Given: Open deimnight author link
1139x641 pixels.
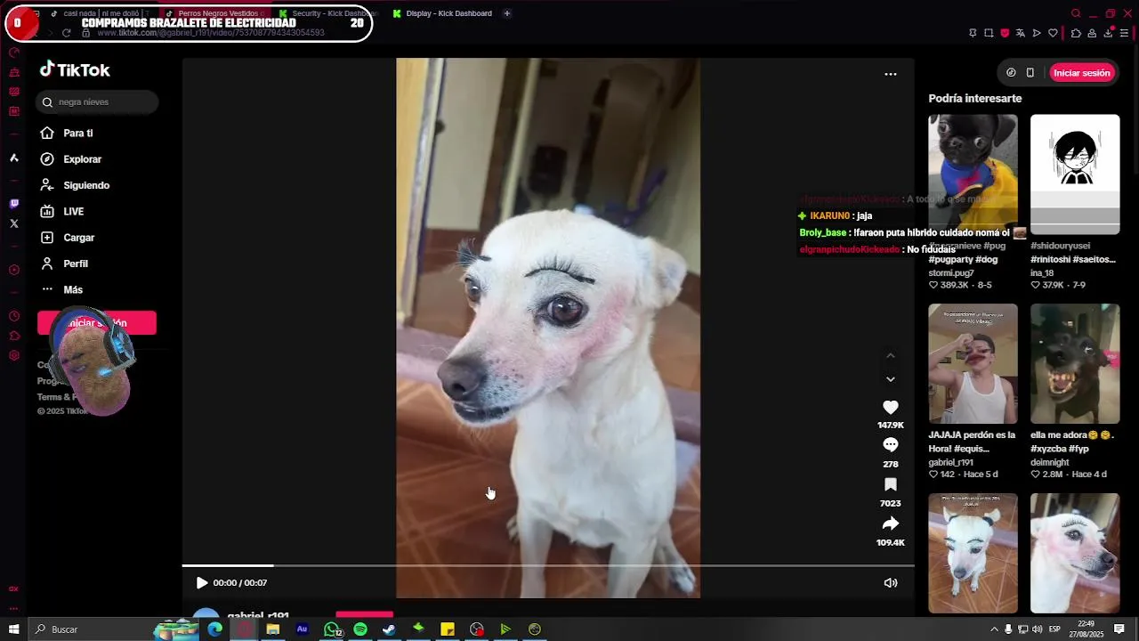Looking at the screenshot, I should click(x=1050, y=463).
